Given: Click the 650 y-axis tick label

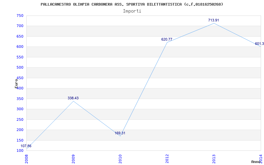Looking at the screenshot, I should pos(20,36).
